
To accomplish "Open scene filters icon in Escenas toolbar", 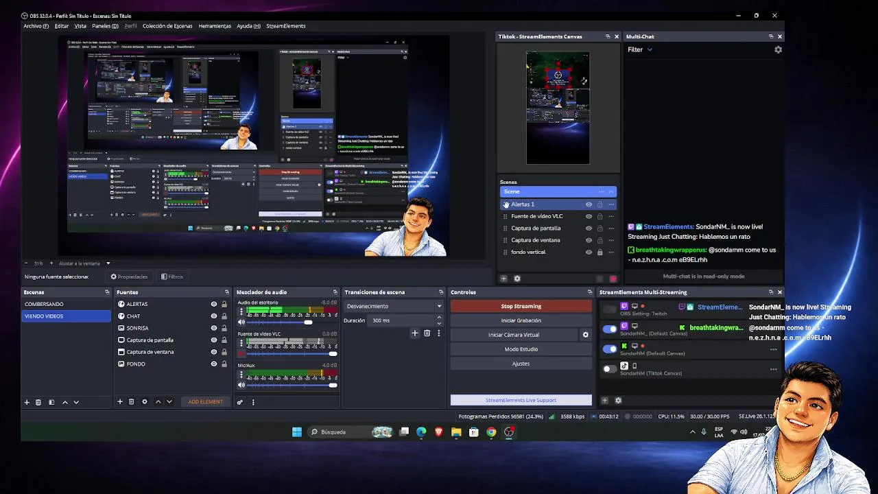I will [51, 402].
